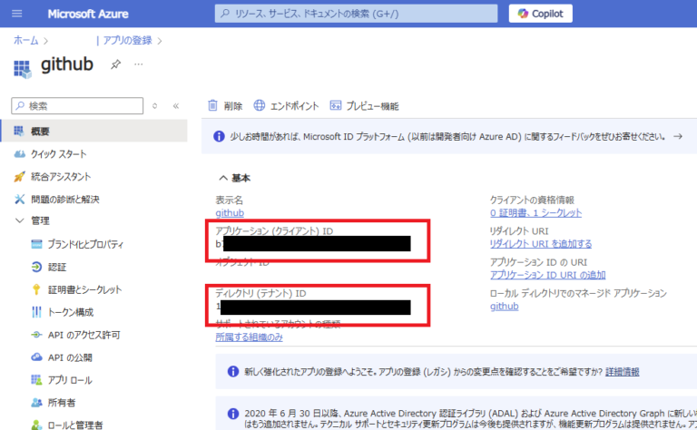
Task: Open the more options ellipsis beside github
Action: (x=139, y=65)
